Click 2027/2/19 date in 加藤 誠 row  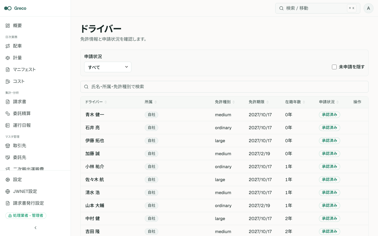tap(259, 154)
